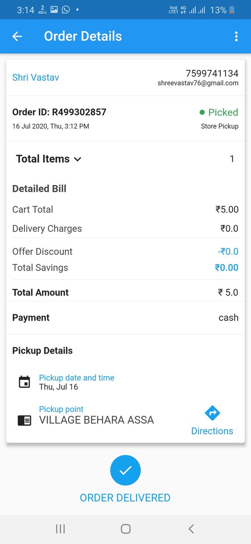Open customer name Shri Vastav
251x544 pixels.
coord(35,78)
